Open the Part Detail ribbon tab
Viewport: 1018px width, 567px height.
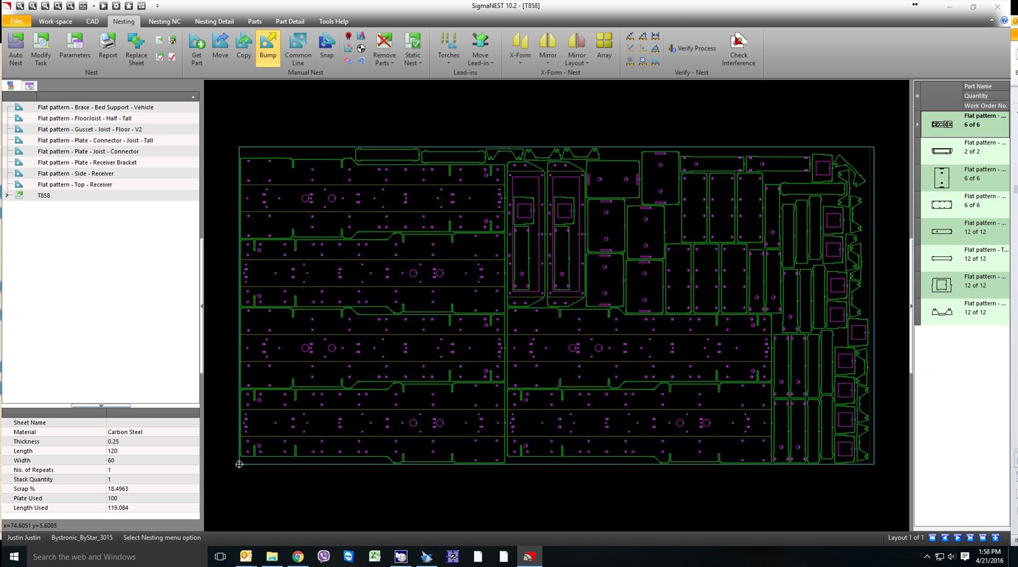click(x=290, y=21)
